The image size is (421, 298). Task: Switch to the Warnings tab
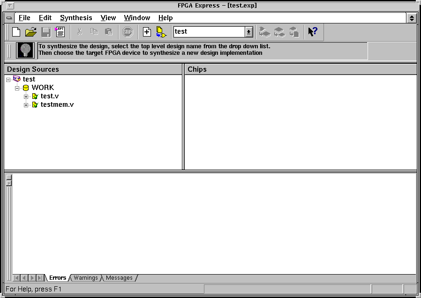coord(86,278)
